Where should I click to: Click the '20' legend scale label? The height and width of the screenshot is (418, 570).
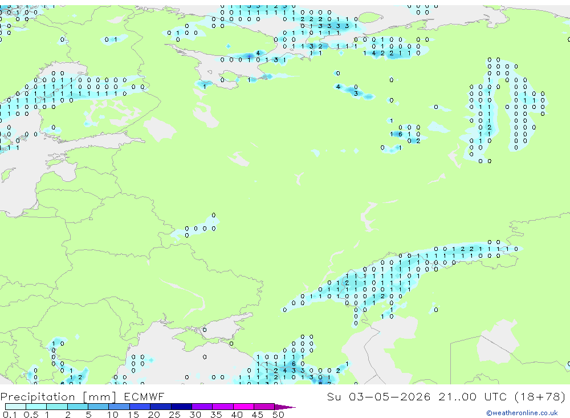click(x=154, y=415)
